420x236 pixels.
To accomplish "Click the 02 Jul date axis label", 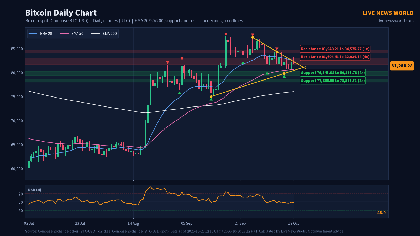I will click(29, 223).
